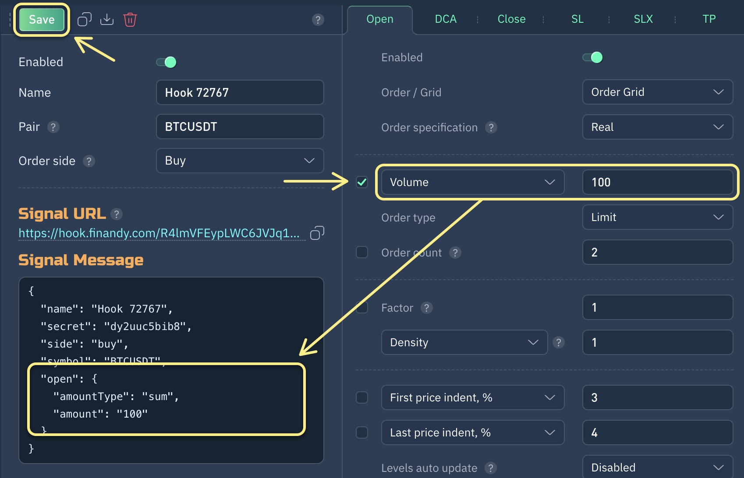Check the First price indent checkbox
The height and width of the screenshot is (478, 744).
point(362,397)
